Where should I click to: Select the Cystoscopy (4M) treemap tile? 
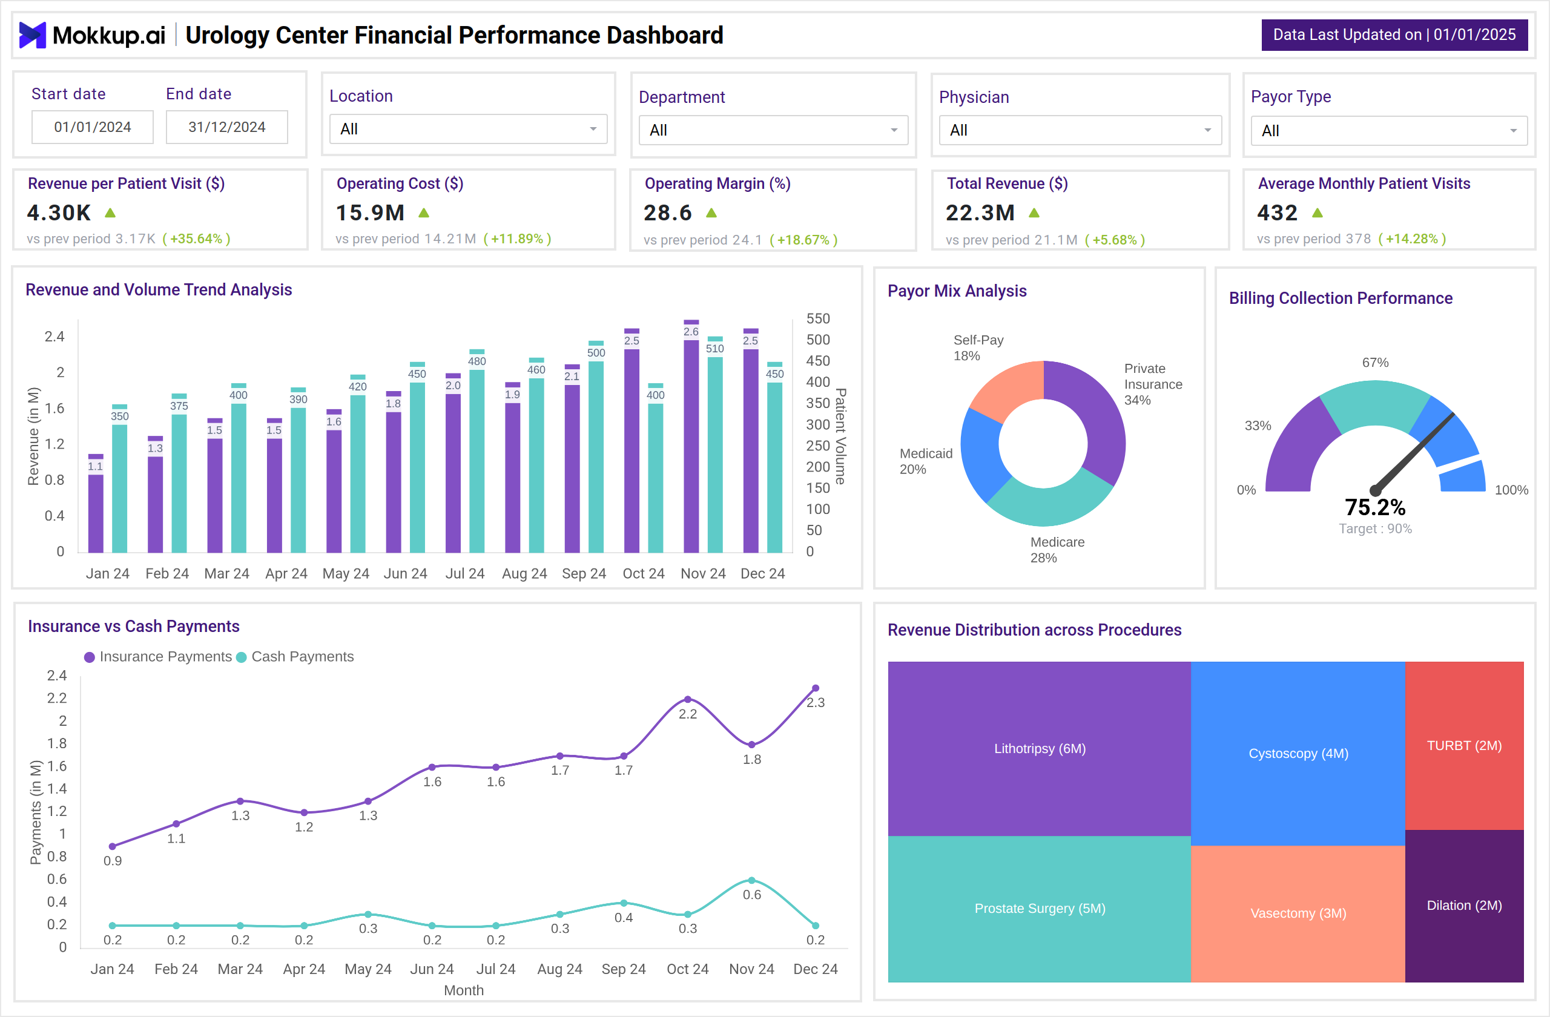[x=1298, y=753]
